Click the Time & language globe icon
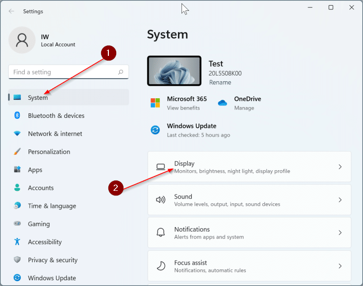 17,205
